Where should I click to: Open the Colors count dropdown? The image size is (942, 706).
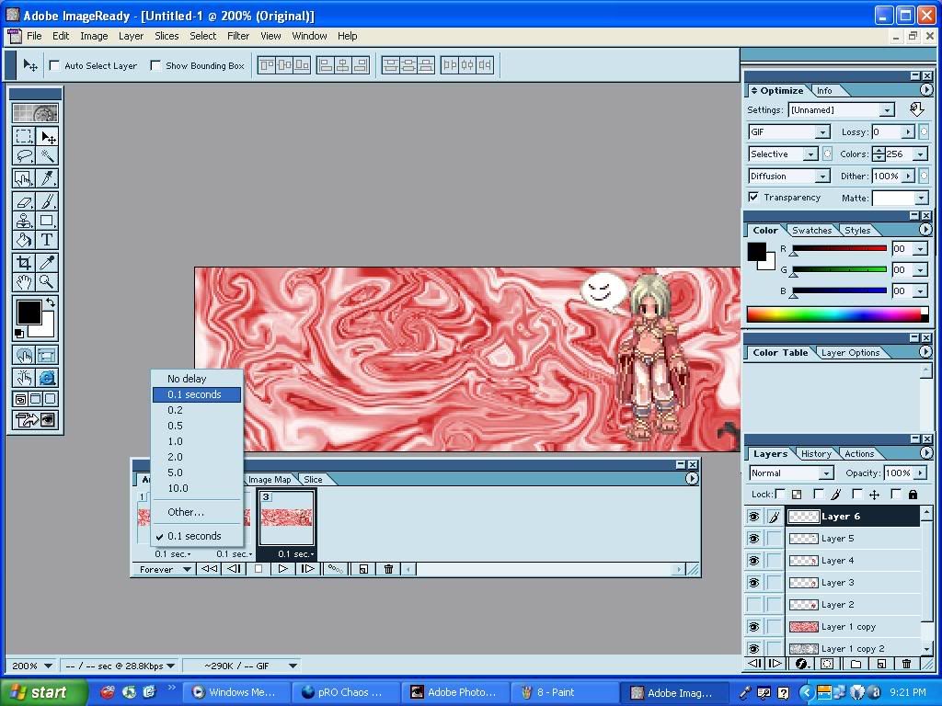click(x=920, y=154)
